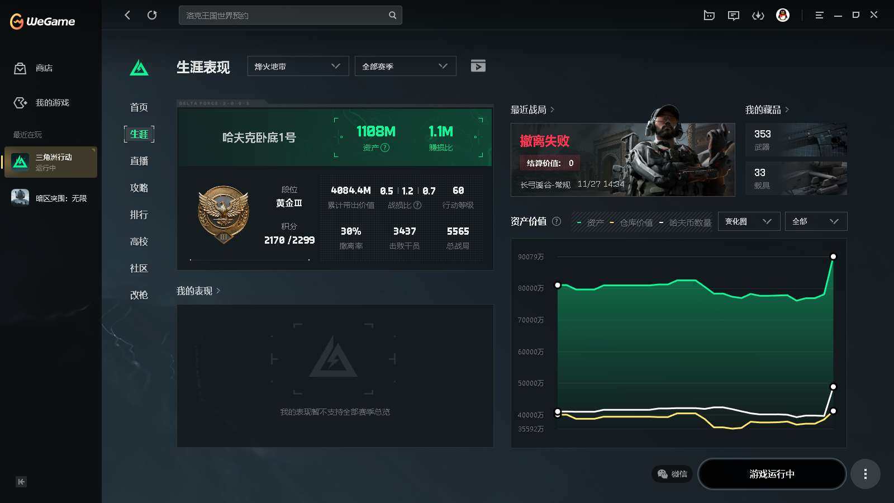Click the 1108M asset value
Viewport: 894px width, 503px height.
(x=376, y=131)
